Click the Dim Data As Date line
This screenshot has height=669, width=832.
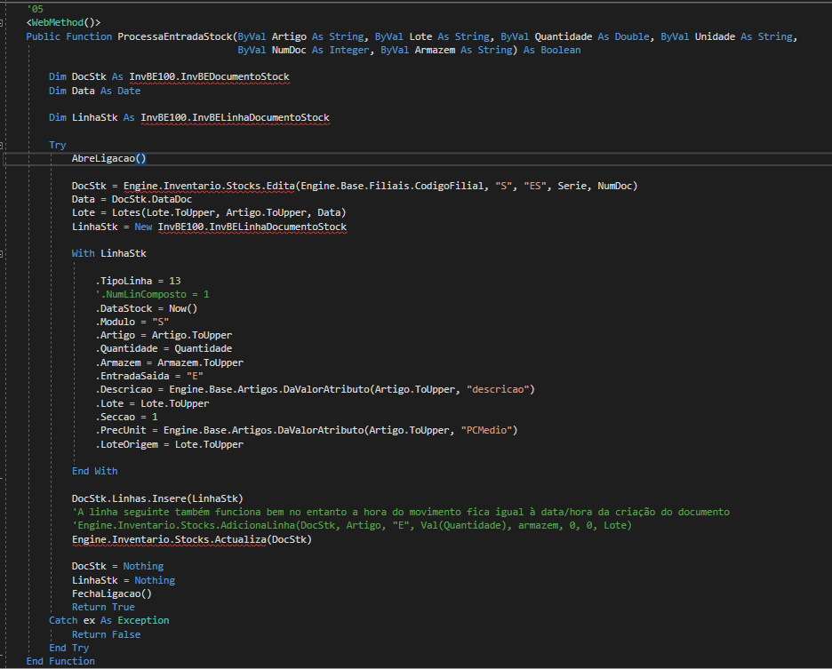(x=94, y=91)
